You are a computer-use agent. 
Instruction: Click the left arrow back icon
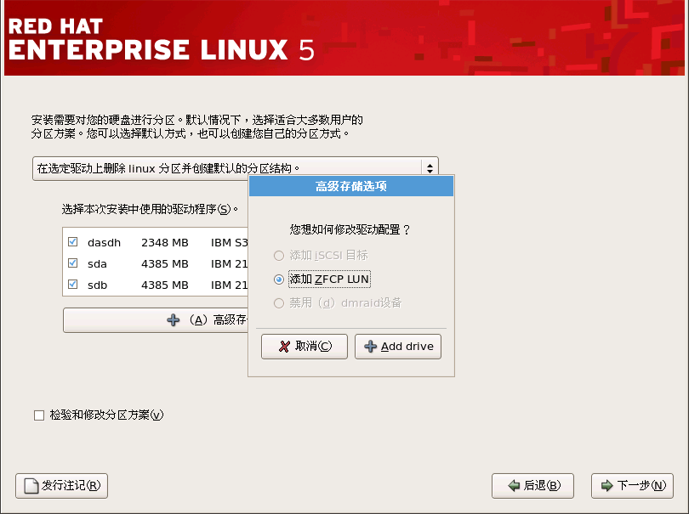[514, 485]
